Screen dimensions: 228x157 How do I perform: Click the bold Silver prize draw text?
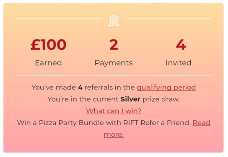[130, 99]
